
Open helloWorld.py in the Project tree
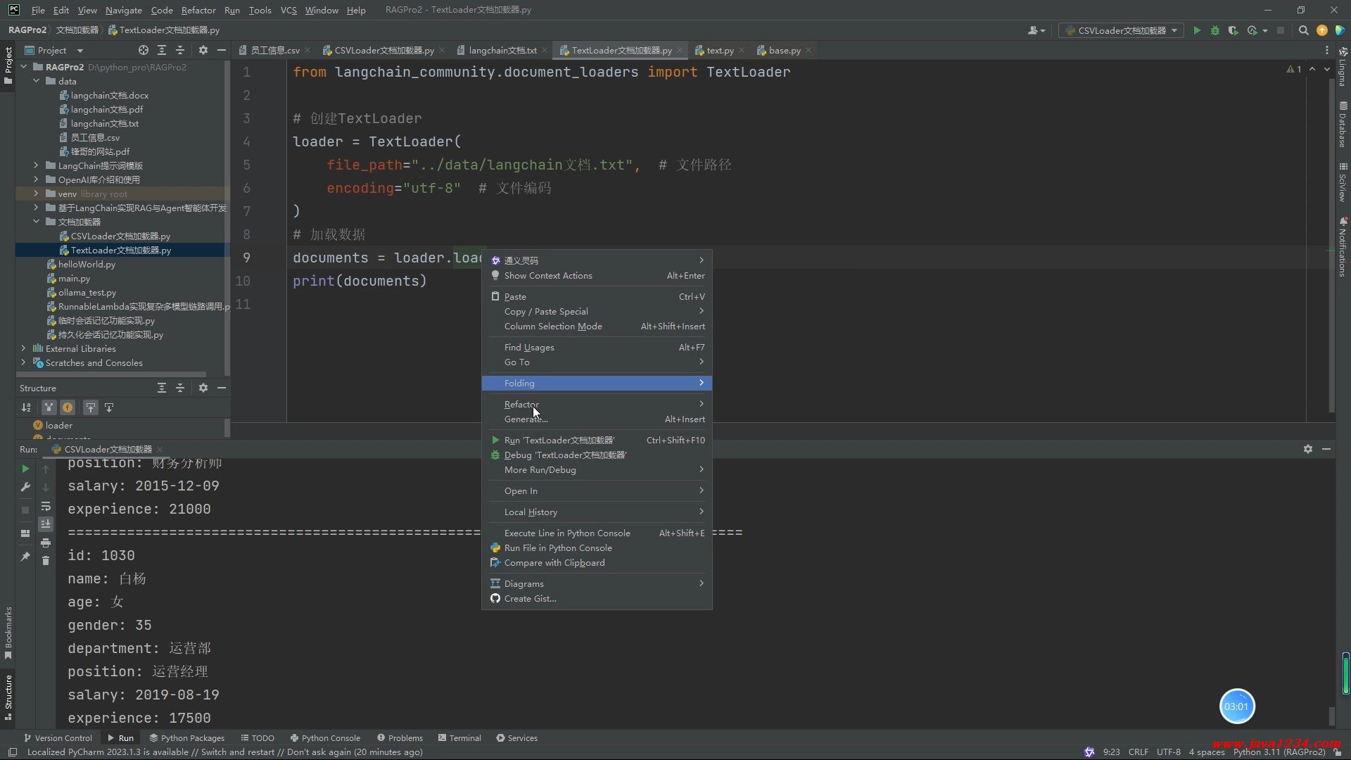click(x=86, y=264)
